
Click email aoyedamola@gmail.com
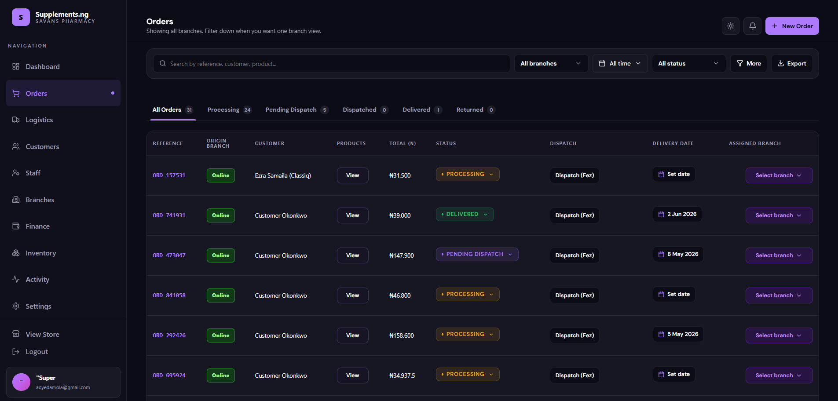pos(63,387)
